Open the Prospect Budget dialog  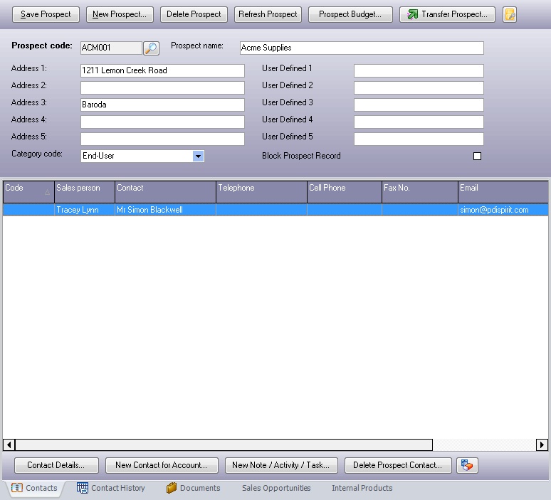pyautogui.click(x=350, y=14)
